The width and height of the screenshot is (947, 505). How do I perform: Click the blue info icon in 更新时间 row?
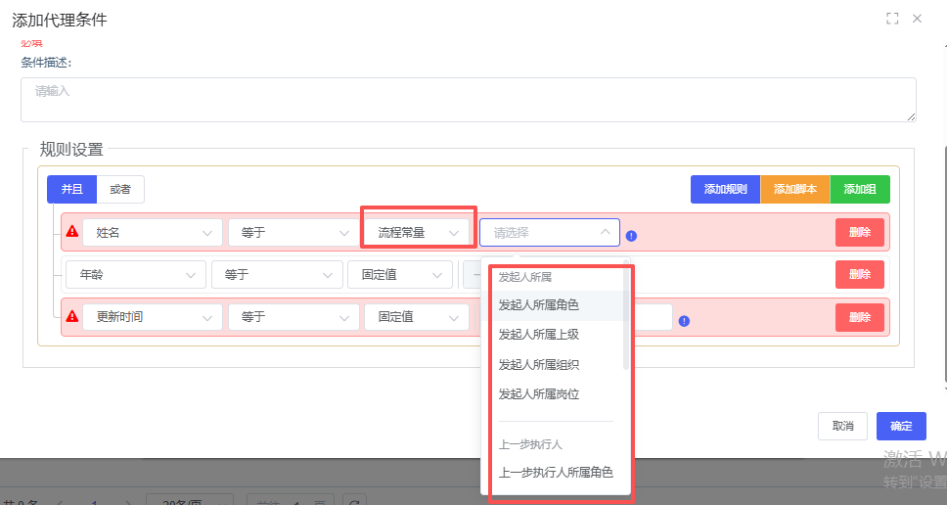click(684, 320)
